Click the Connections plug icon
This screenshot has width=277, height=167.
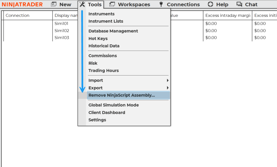161,4
